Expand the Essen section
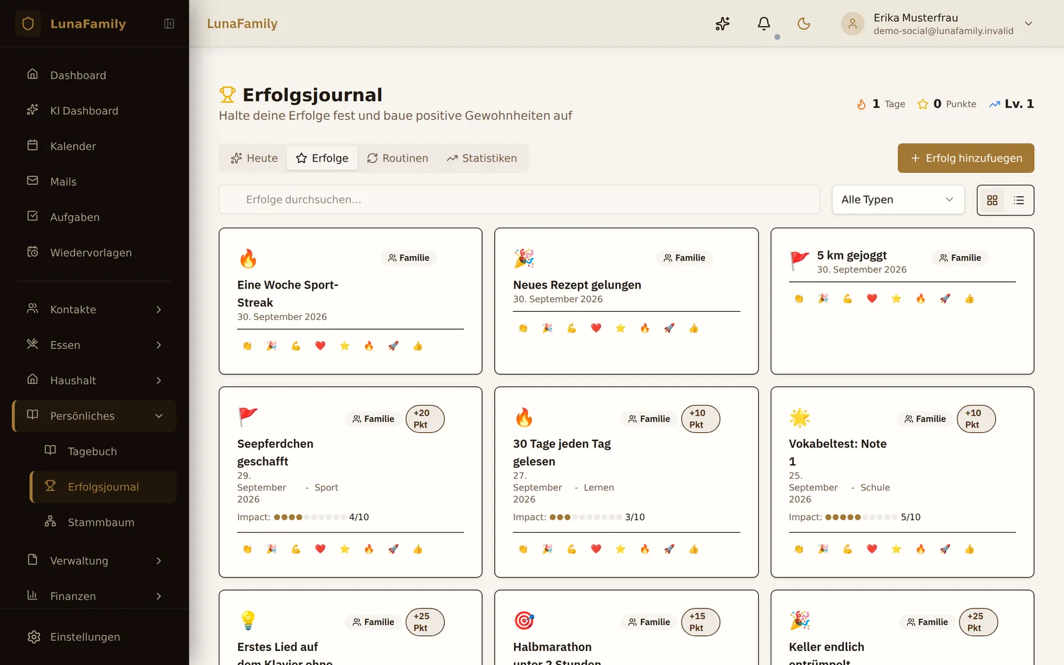 pos(94,345)
